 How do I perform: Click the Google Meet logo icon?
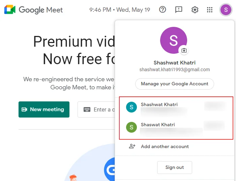pos(10,10)
